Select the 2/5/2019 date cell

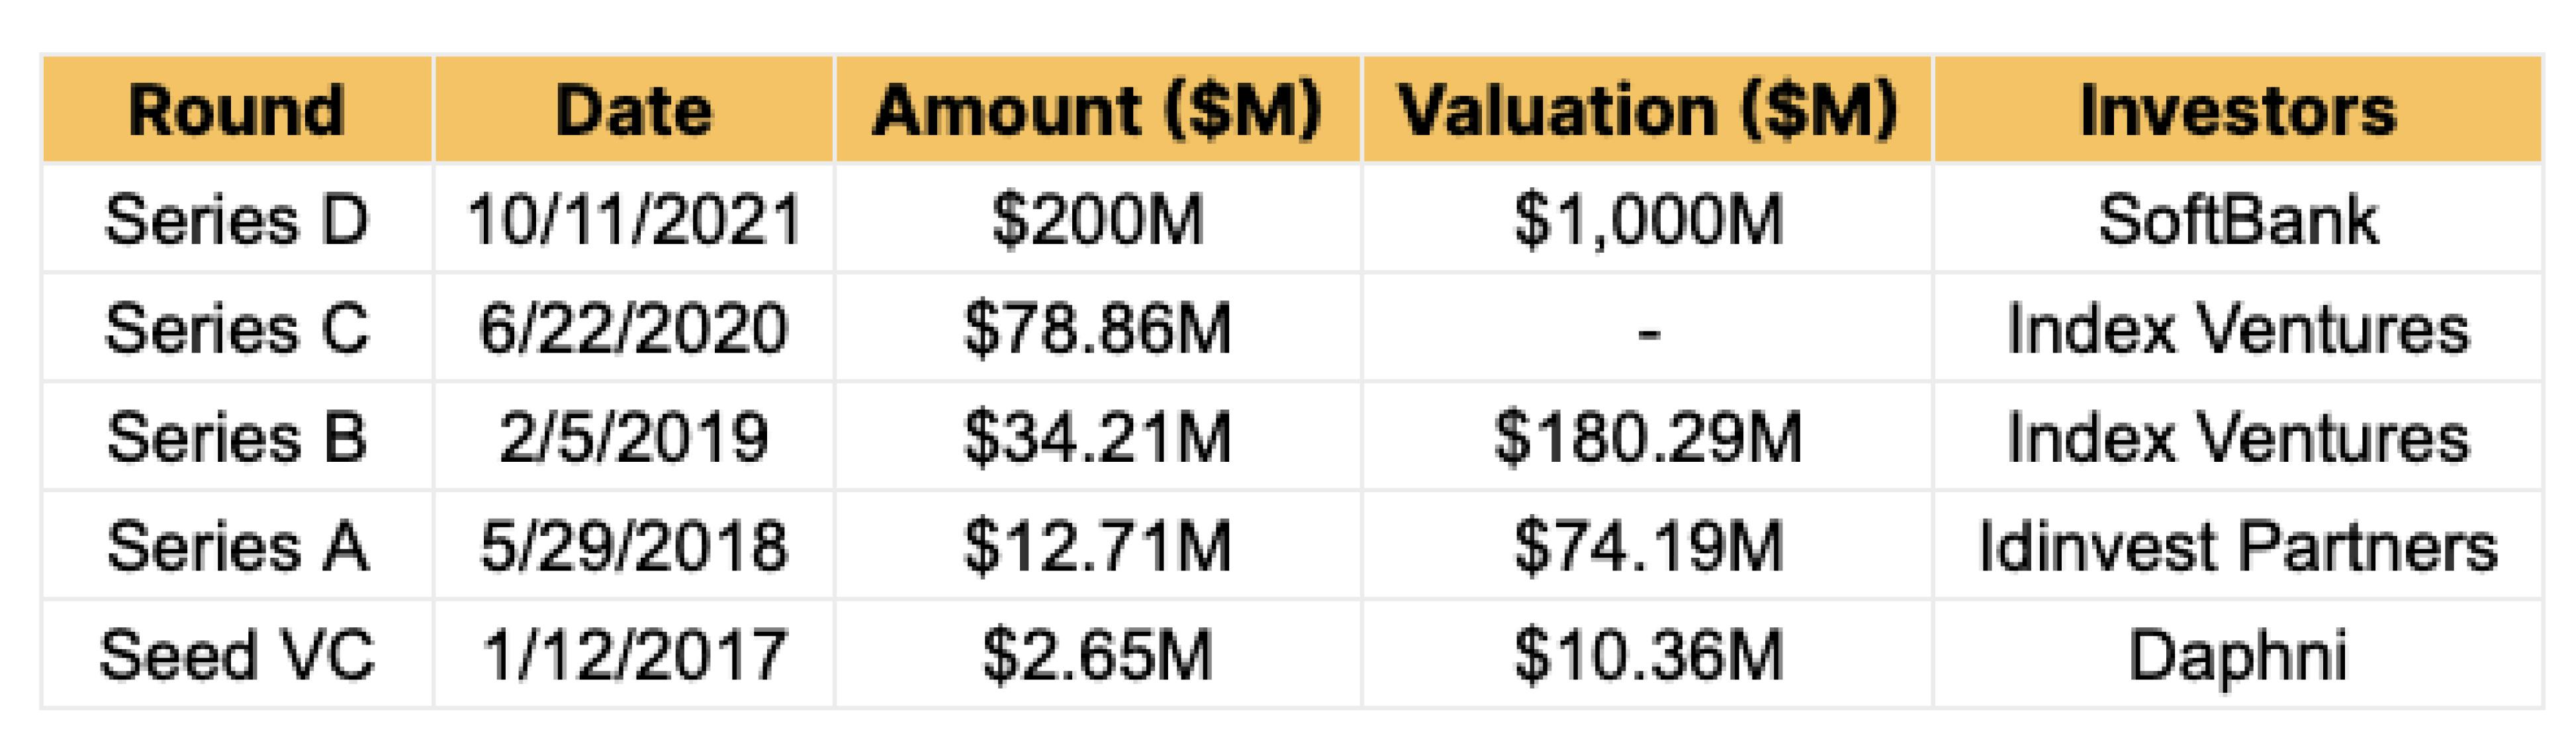(633, 437)
